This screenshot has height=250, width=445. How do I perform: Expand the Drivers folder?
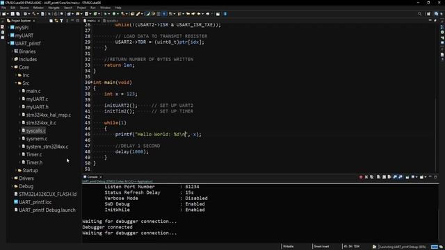coord(13,178)
